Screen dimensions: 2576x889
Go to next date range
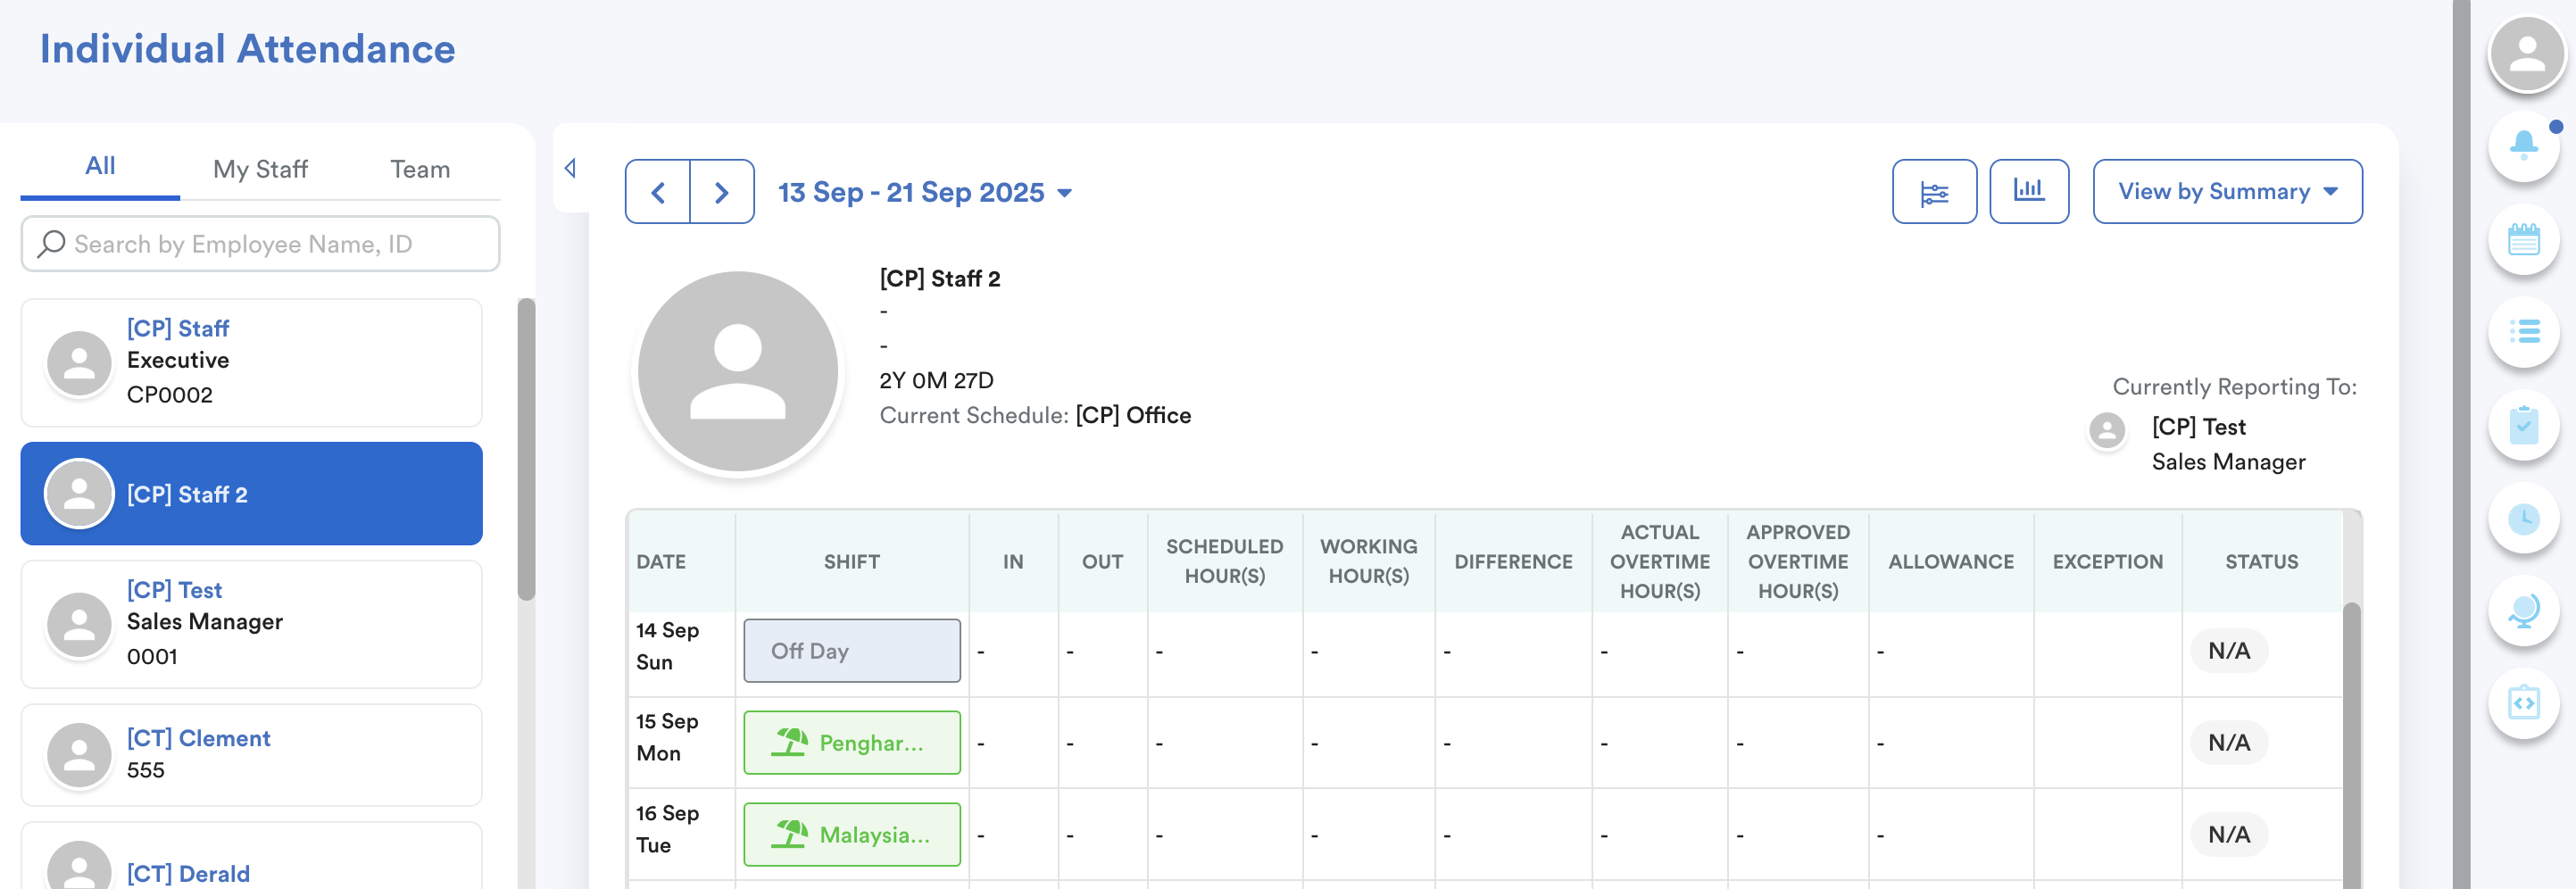(x=722, y=192)
